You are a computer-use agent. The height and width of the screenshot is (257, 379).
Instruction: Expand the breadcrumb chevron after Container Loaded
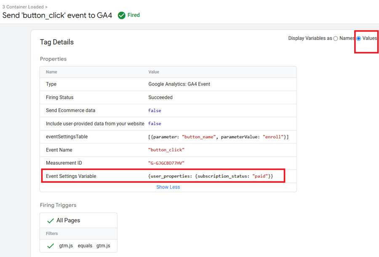pyautogui.click(x=46, y=7)
